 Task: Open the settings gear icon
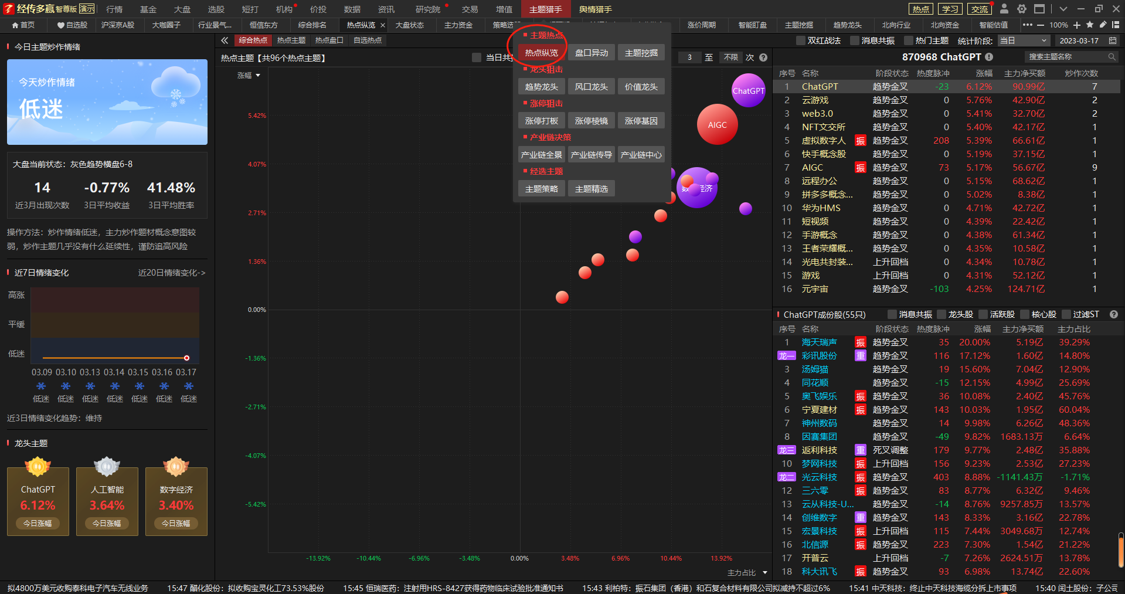1022,9
